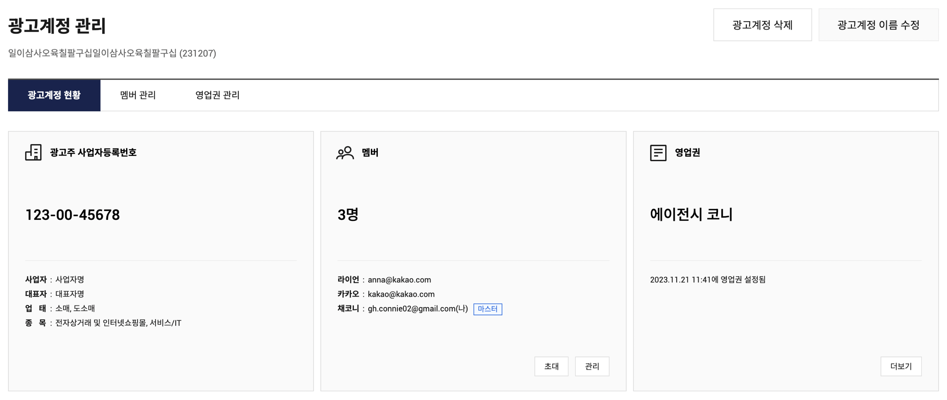Click the document icon beside 영업권
947x400 pixels.
[x=658, y=153]
